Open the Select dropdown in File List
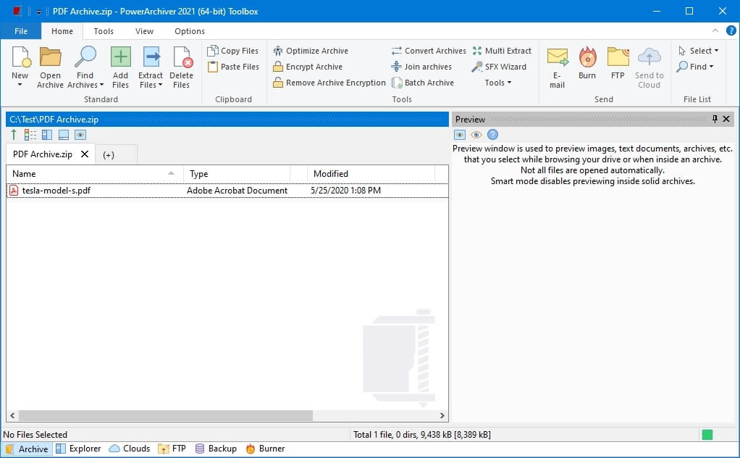Screen dimensions: 740x458 click(x=698, y=51)
